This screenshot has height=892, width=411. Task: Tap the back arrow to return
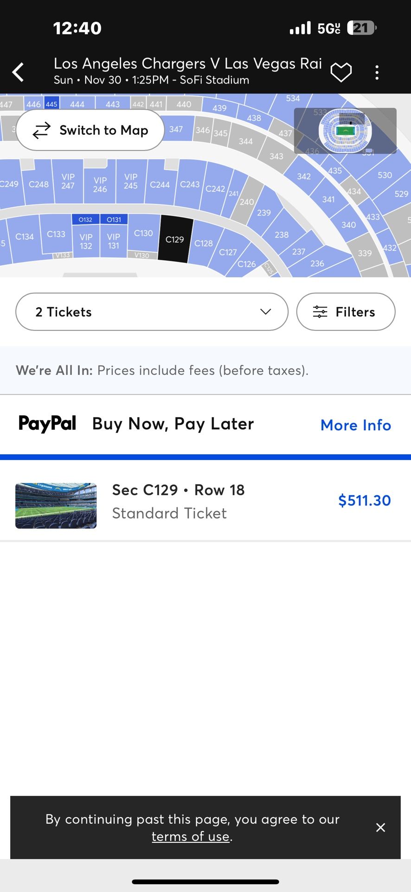(18, 72)
